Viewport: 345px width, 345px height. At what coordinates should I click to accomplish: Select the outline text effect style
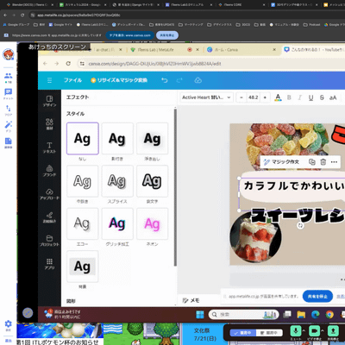click(152, 181)
